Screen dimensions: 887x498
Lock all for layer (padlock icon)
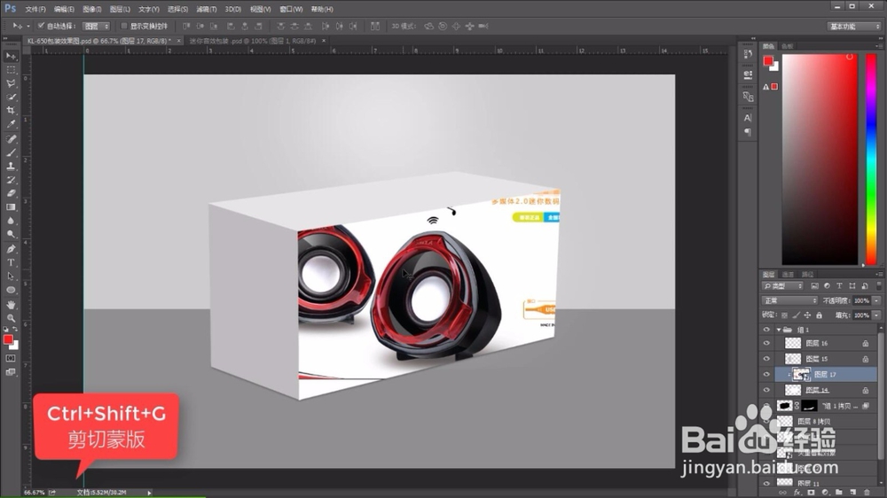(x=819, y=315)
